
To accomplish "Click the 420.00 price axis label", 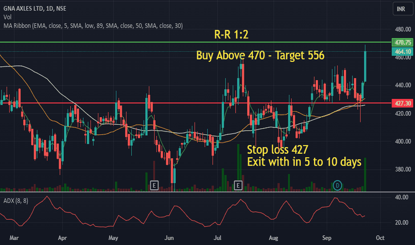I will pos(403,113).
